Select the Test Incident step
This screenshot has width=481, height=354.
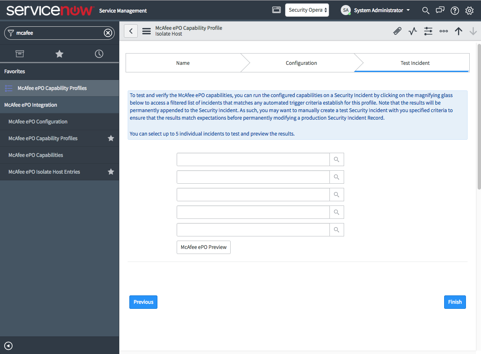(415, 63)
